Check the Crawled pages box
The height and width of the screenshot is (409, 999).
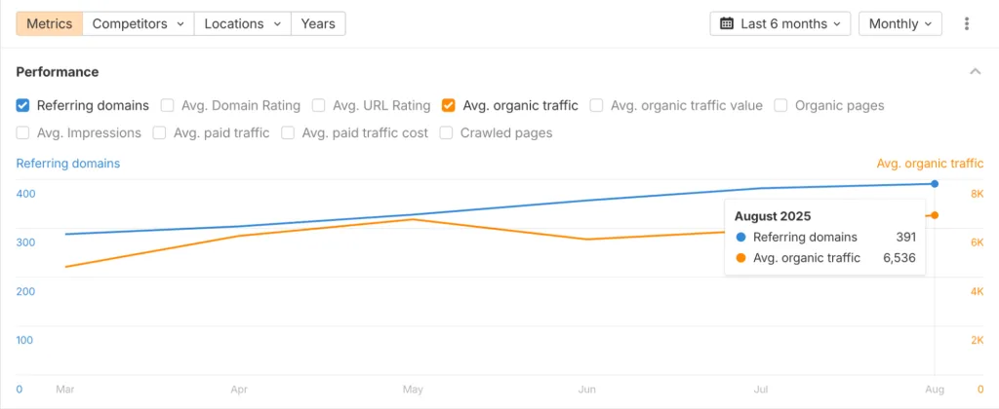pos(447,132)
